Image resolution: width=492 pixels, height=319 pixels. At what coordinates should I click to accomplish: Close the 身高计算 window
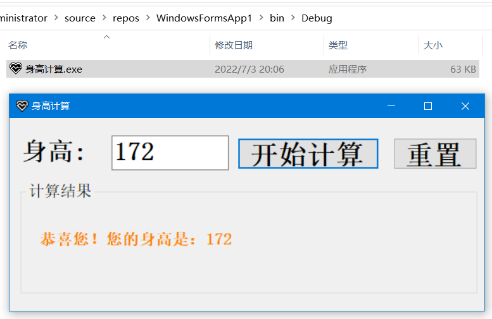click(465, 106)
